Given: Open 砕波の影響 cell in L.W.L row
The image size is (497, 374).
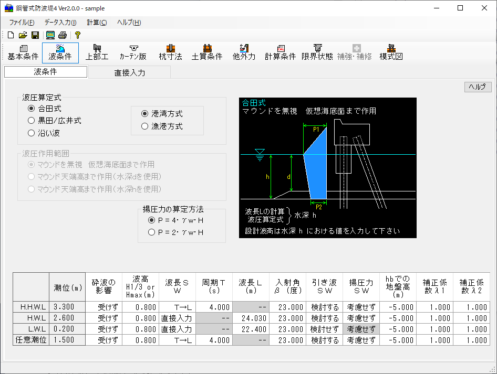Looking at the screenshot, I should point(104,329).
